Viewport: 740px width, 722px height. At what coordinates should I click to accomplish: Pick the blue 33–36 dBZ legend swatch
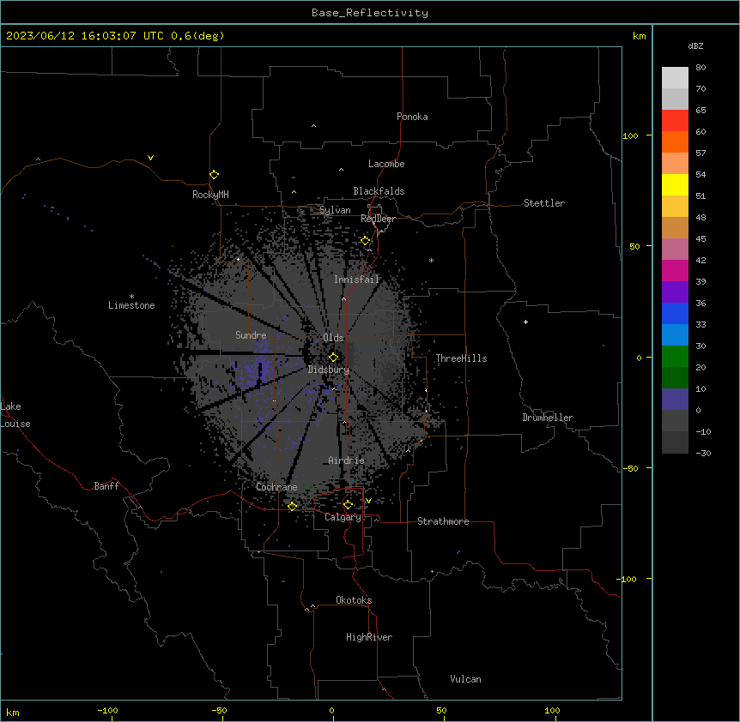click(675, 313)
